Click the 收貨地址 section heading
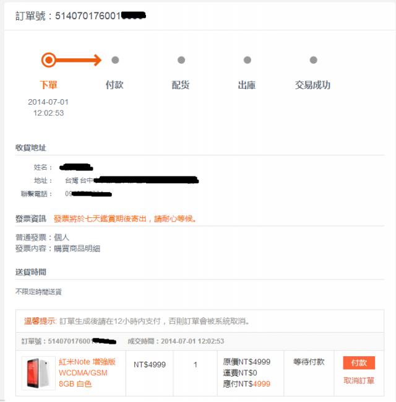The width and height of the screenshot is (396, 402). [x=31, y=147]
